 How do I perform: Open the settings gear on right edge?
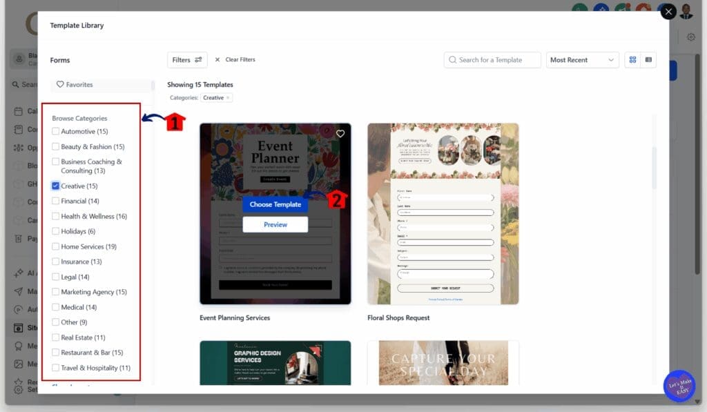point(692,37)
